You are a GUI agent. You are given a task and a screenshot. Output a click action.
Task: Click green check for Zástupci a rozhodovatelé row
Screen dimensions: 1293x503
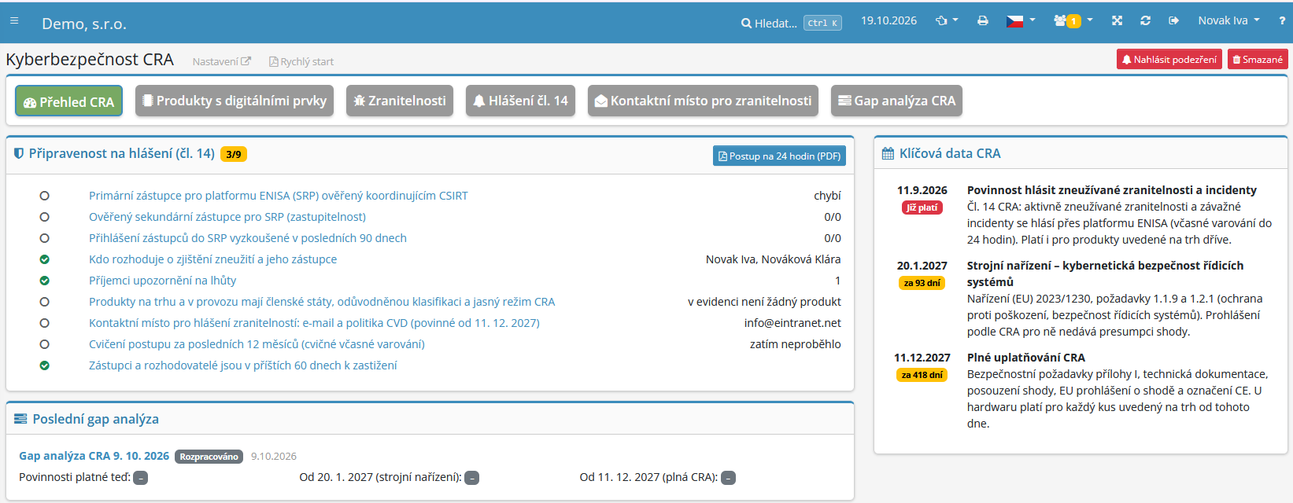coord(44,365)
